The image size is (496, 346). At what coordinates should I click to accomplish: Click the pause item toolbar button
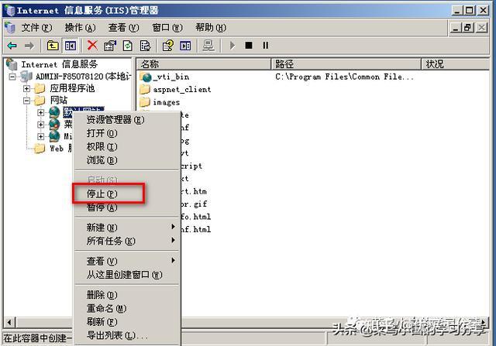click(265, 46)
